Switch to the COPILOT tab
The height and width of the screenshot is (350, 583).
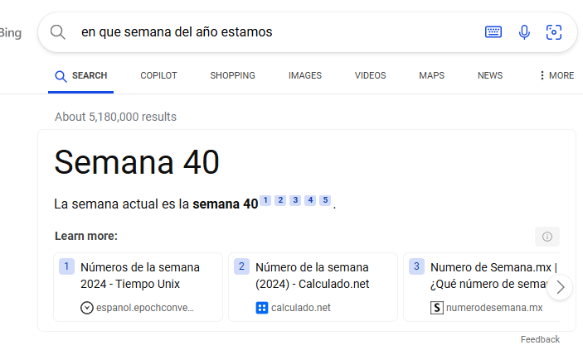(x=158, y=75)
